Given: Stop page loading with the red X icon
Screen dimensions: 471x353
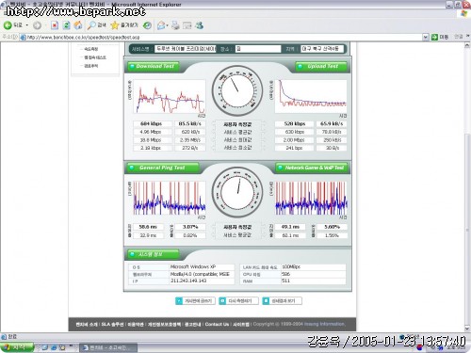Looking at the screenshot, I should (x=55, y=25).
